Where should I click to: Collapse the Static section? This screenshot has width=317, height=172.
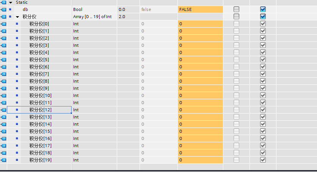pyautogui.click(x=10, y=2)
